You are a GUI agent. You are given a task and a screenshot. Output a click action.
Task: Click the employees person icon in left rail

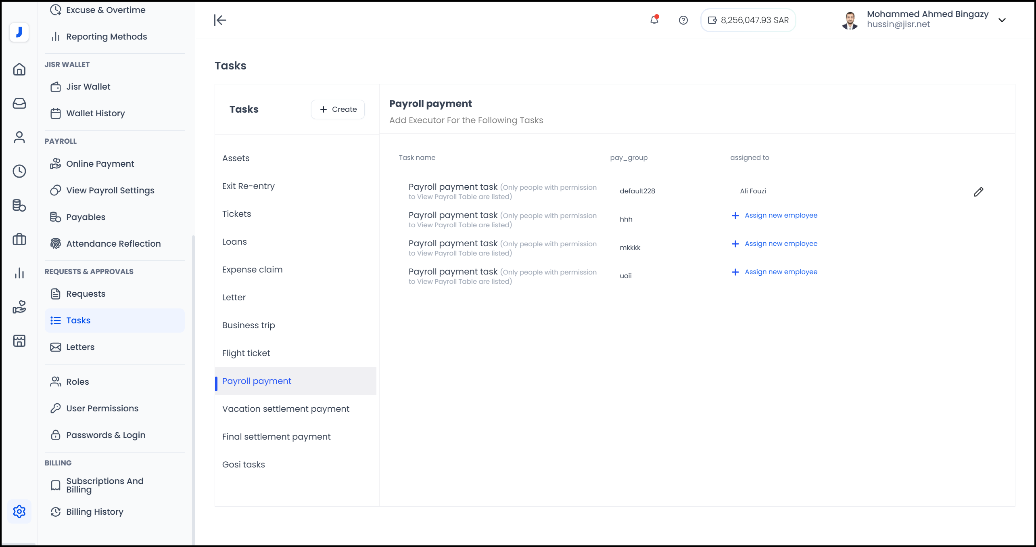19,137
